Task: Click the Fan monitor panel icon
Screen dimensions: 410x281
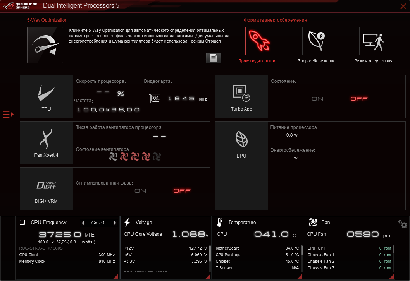Action: [x=313, y=223]
